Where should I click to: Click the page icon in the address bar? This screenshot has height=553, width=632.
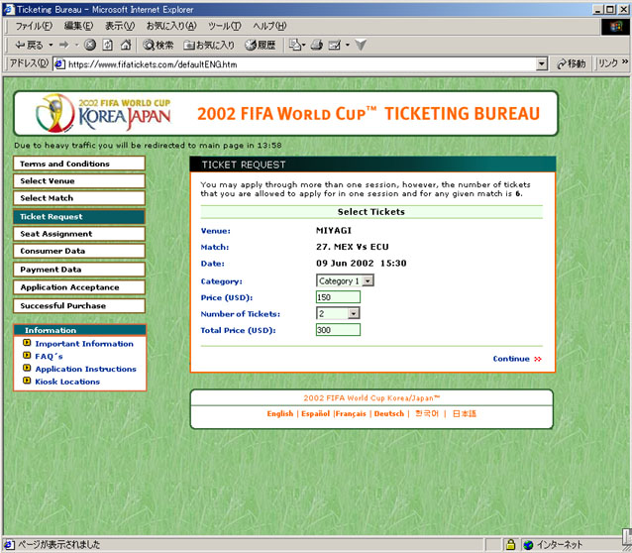point(59,64)
